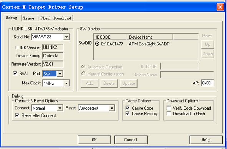Click the Help button
The image size is (227, 149).
206,140
